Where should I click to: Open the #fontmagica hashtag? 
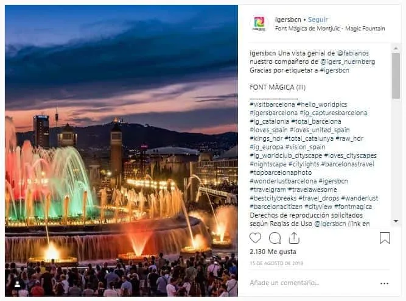pos(353,207)
